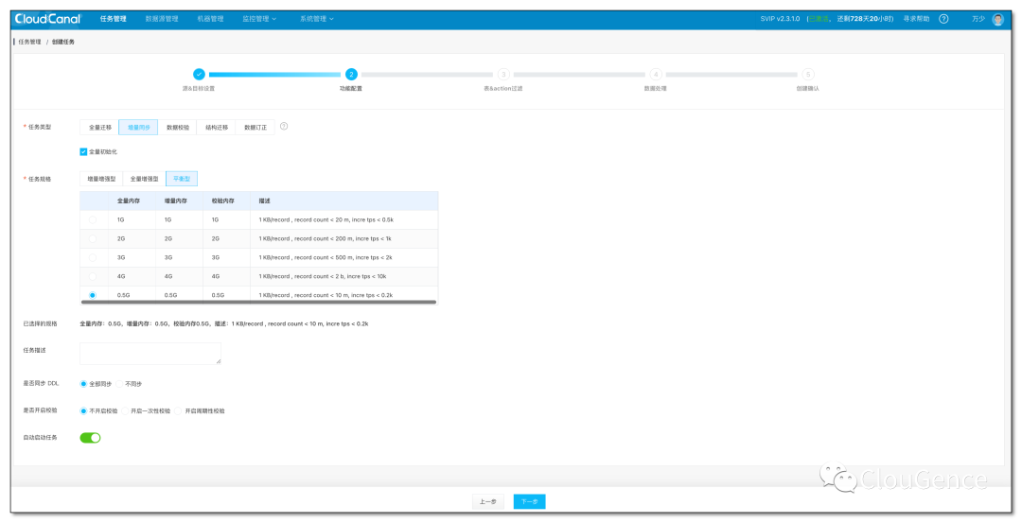This screenshot has height=523, width=1022.
Task: Switch to 全量增强型 spec tab
Action: coord(144,179)
